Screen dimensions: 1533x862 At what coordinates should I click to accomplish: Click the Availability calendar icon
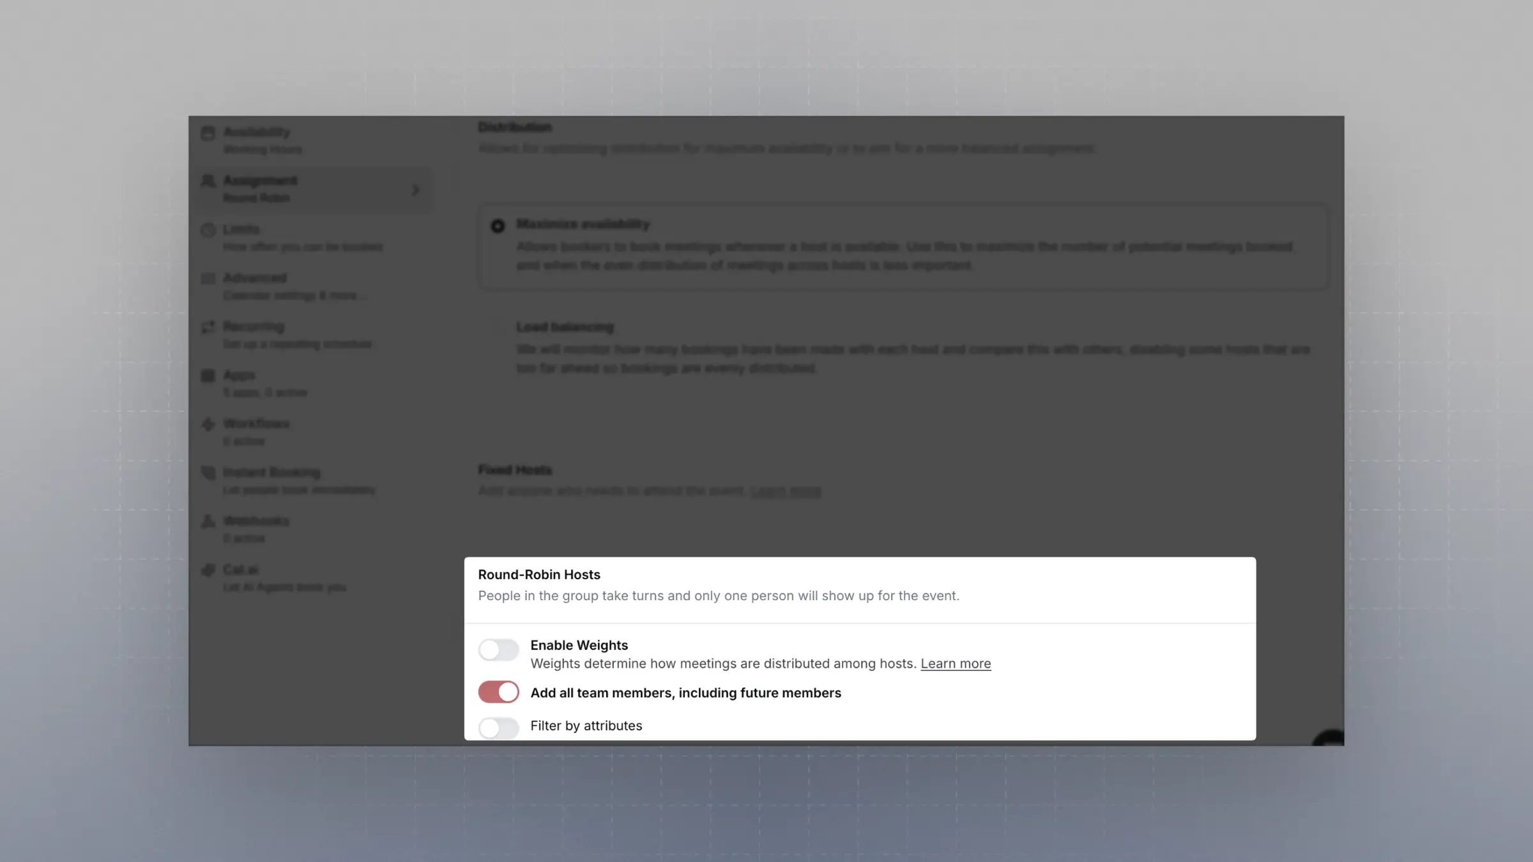pyautogui.click(x=208, y=133)
